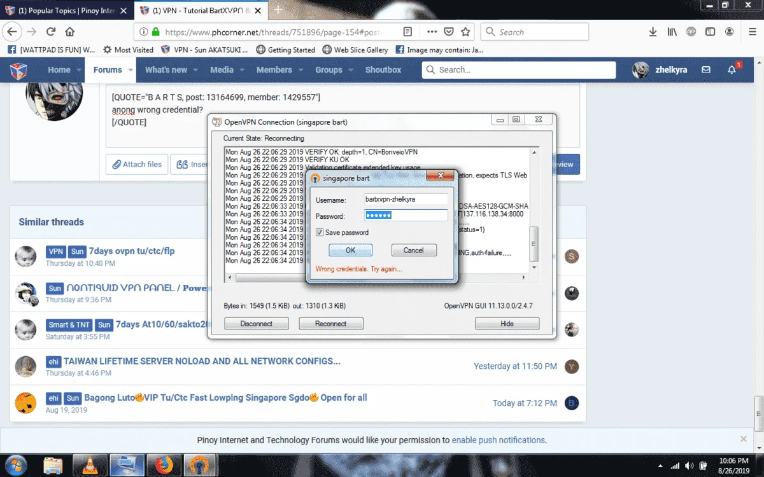This screenshot has height=477, width=764.
Task: Open Windows Explorer from taskbar
Action: [53, 465]
